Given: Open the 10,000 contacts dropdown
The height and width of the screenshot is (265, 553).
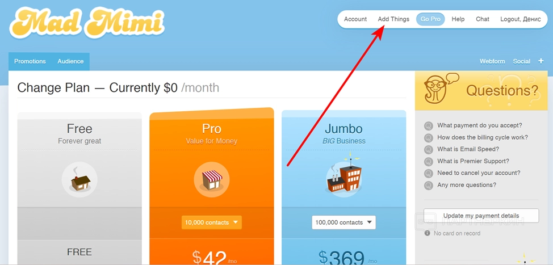Looking at the screenshot, I should coord(212,222).
